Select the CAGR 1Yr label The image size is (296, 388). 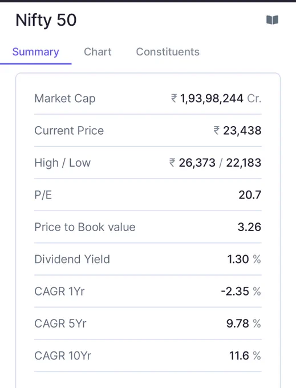tap(59, 292)
